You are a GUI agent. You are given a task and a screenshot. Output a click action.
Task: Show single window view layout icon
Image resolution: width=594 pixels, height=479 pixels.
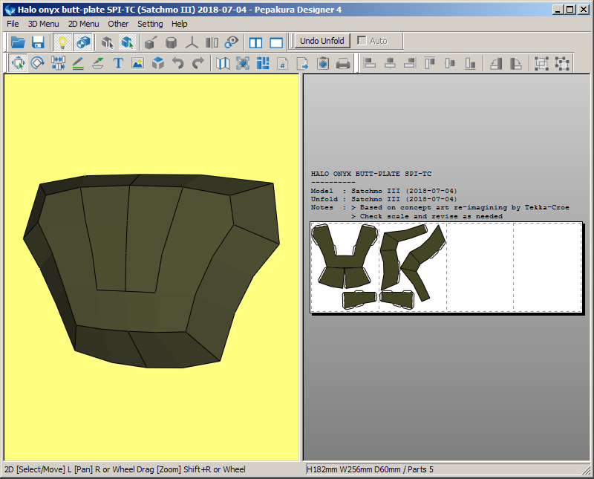pos(276,42)
